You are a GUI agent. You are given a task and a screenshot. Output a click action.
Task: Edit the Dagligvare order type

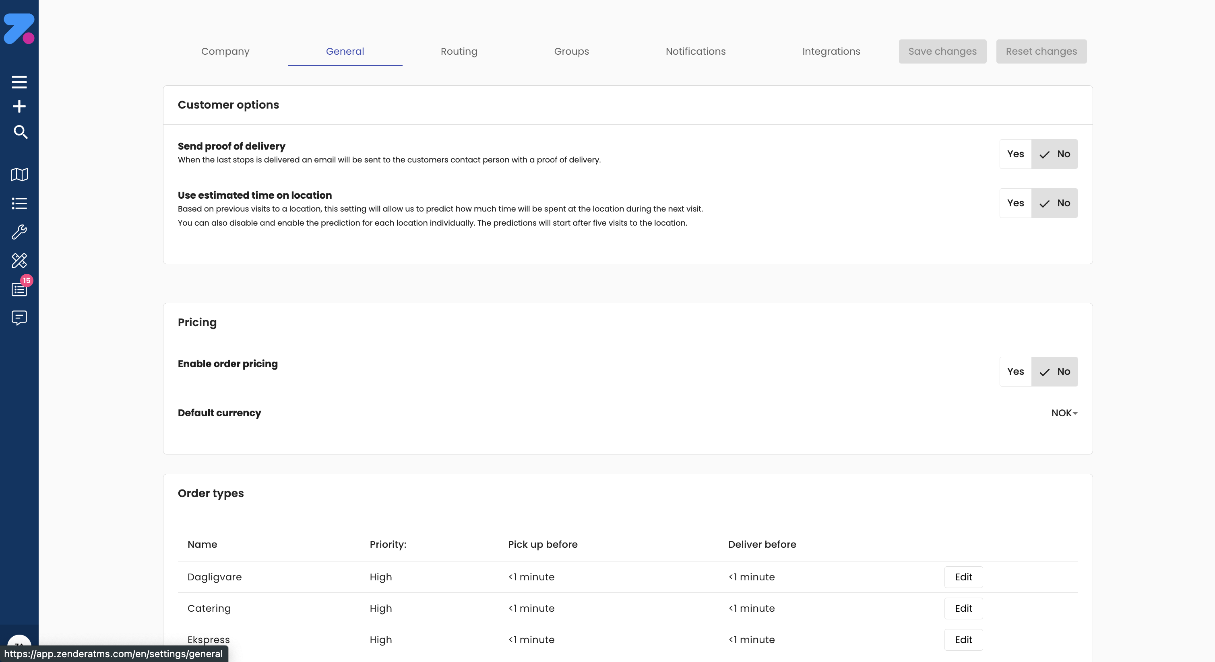[963, 577]
